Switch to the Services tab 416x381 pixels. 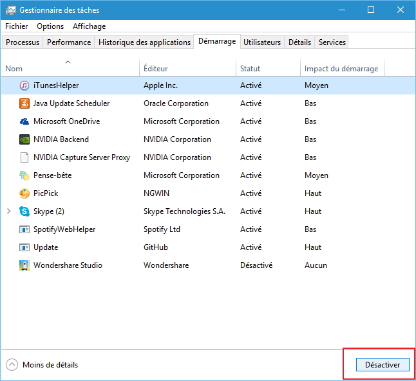pos(332,42)
